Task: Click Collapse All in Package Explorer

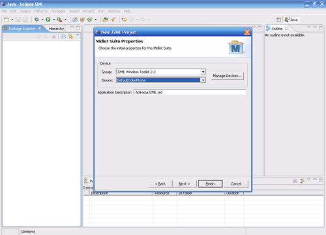Action: point(63,37)
